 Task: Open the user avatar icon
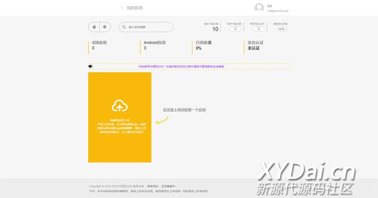point(259,8)
